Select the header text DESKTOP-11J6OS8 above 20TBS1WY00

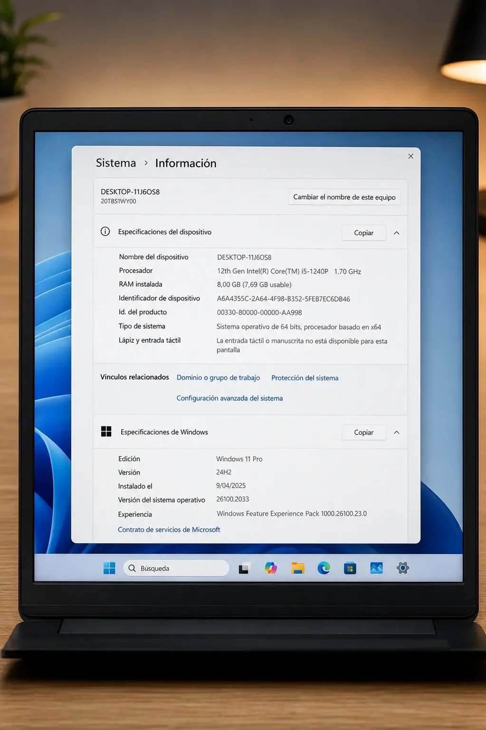(130, 192)
